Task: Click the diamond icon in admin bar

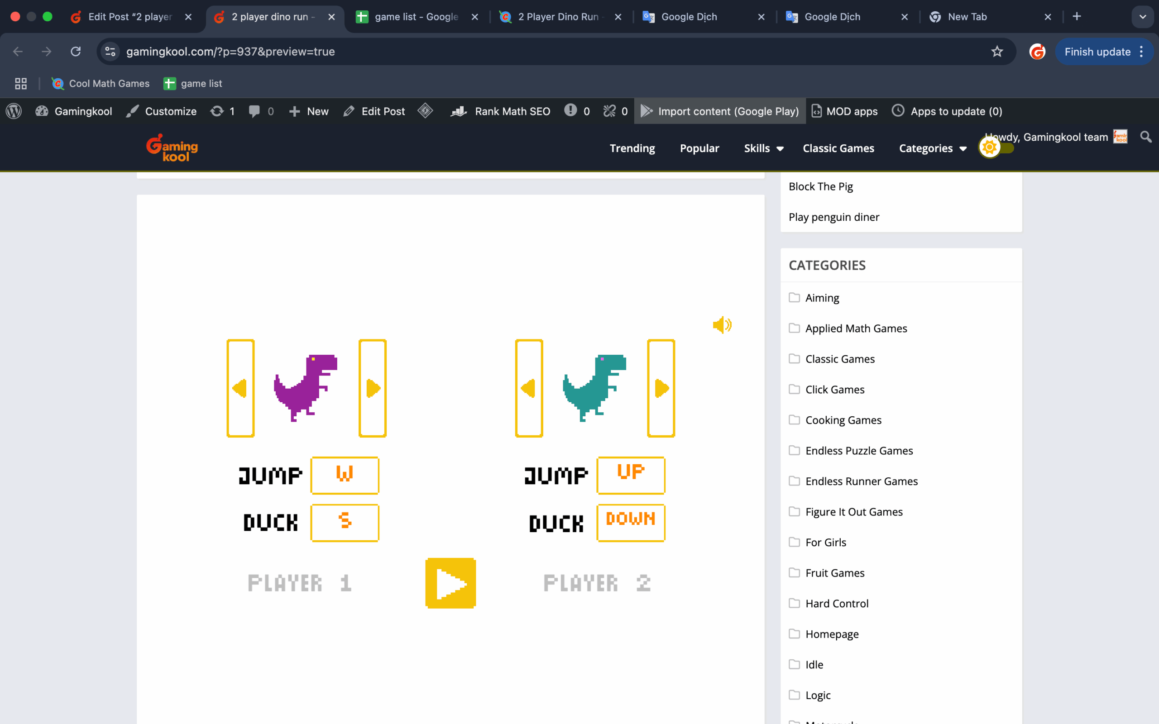Action: coord(425,110)
